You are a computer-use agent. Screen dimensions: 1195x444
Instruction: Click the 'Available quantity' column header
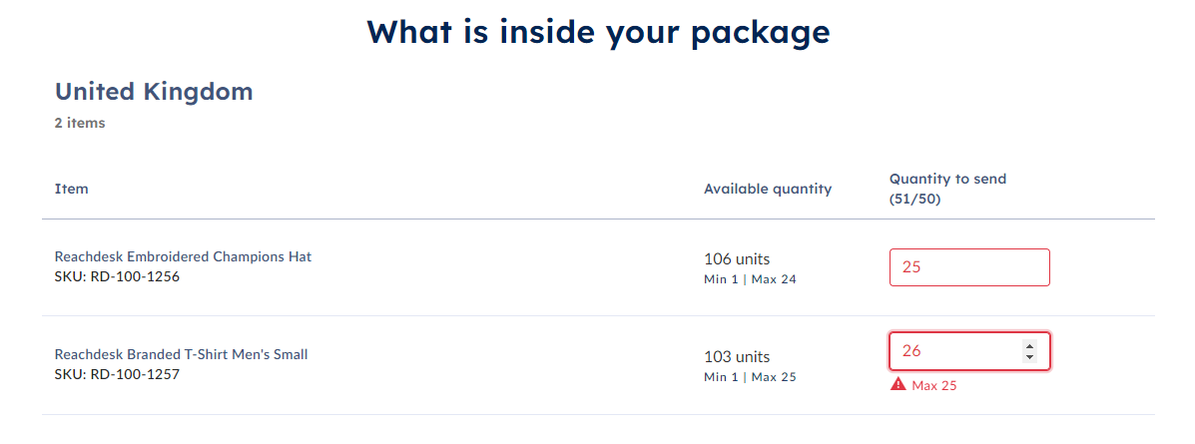point(768,189)
